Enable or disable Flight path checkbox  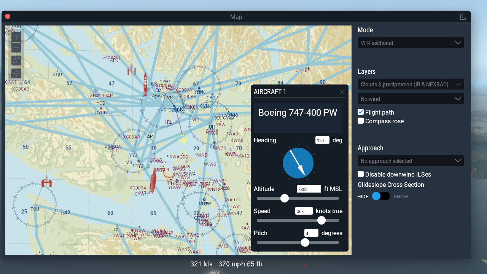point(361,112)
